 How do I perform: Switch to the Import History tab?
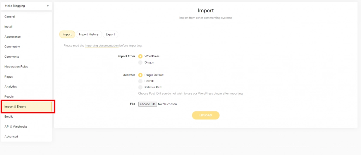pyautogui.click(x=88, y=34)
